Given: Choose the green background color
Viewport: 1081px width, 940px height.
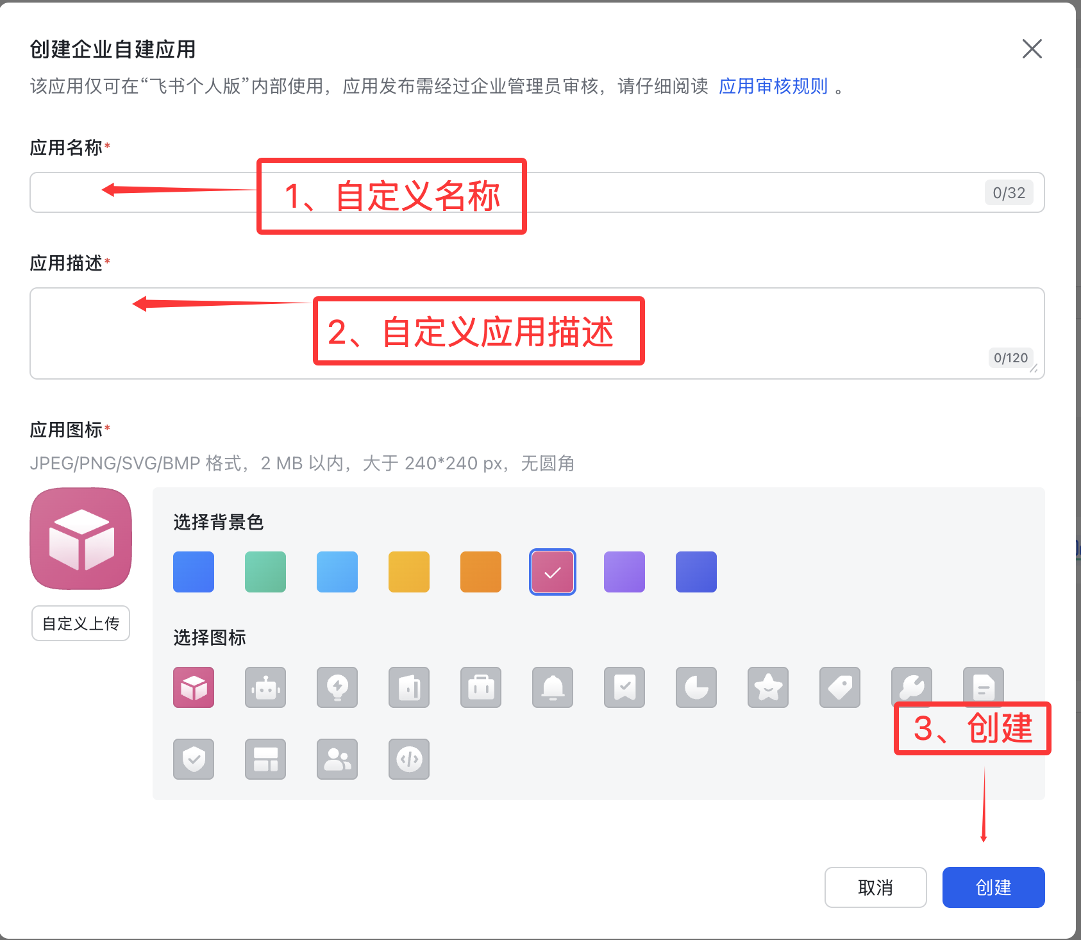Looking at the screenshot, I should pyautogui.click(x=265, y=571).
